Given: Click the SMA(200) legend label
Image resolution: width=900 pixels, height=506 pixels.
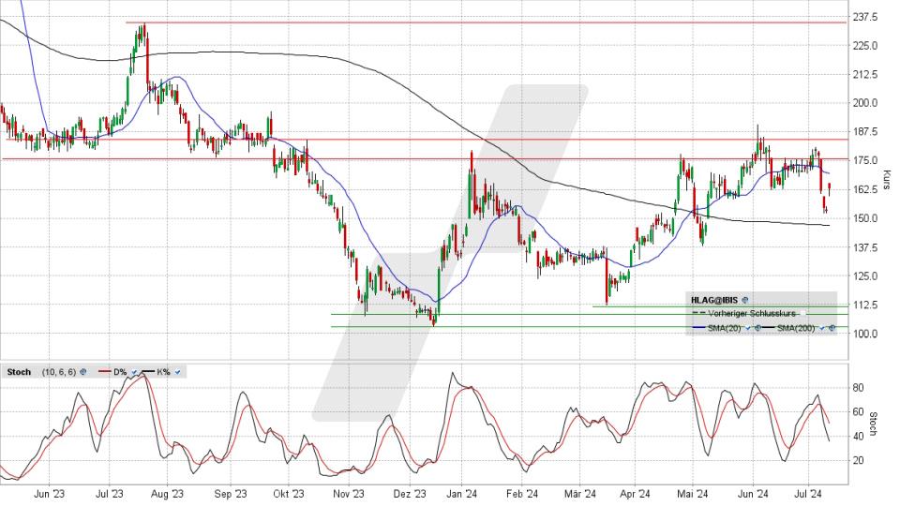Looking at the screenshot, I should click(x=796, y=328).
